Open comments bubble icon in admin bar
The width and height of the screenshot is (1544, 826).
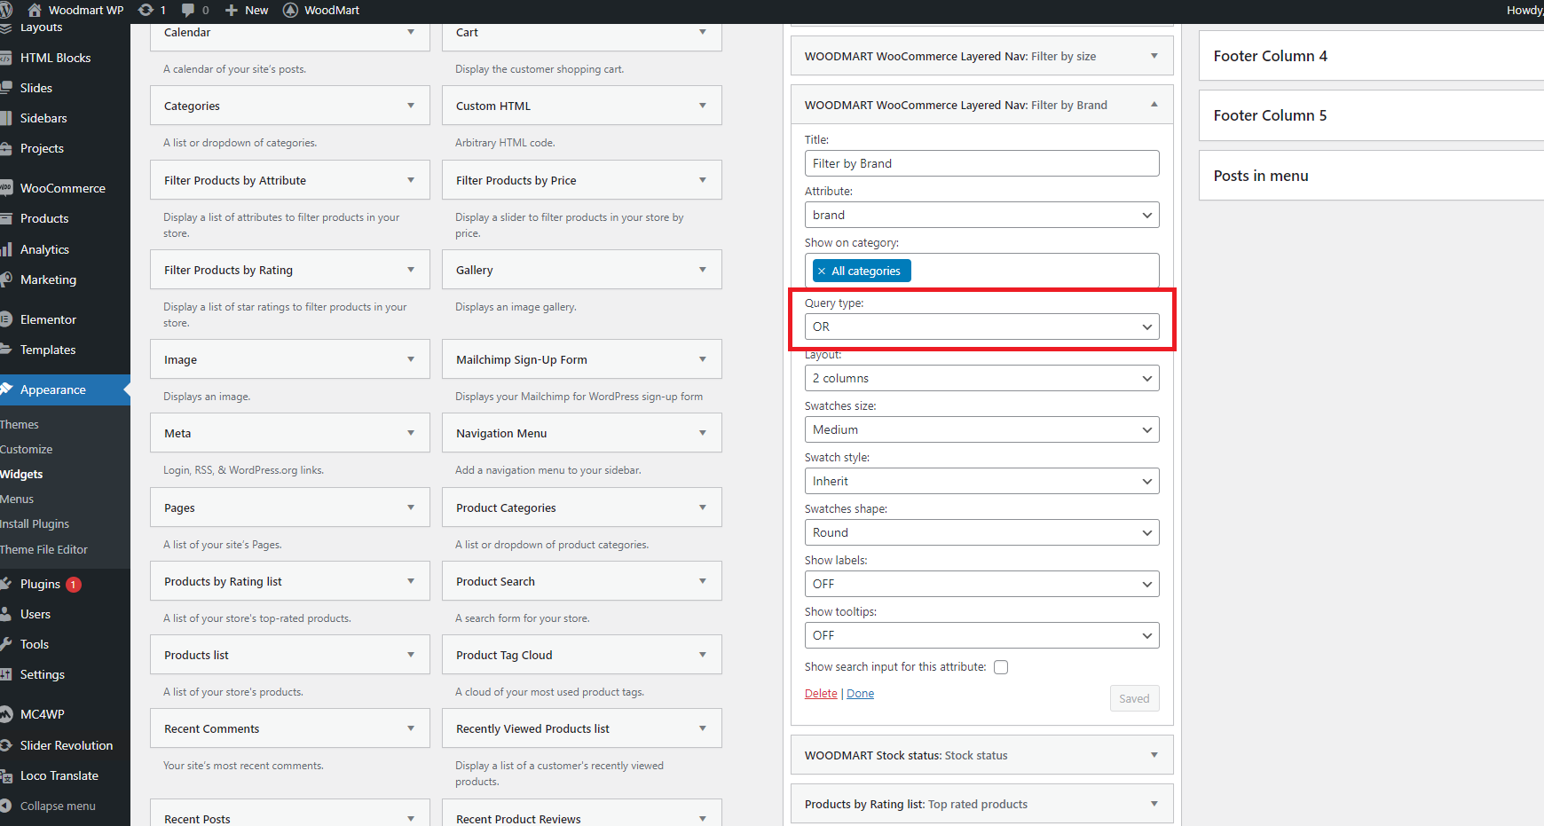coord(188,10)
